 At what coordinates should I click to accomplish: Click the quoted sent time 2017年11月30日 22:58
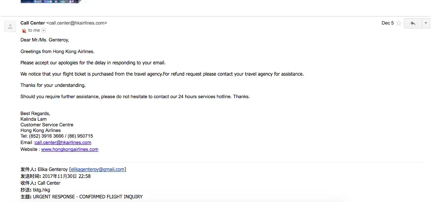(66, 176)
